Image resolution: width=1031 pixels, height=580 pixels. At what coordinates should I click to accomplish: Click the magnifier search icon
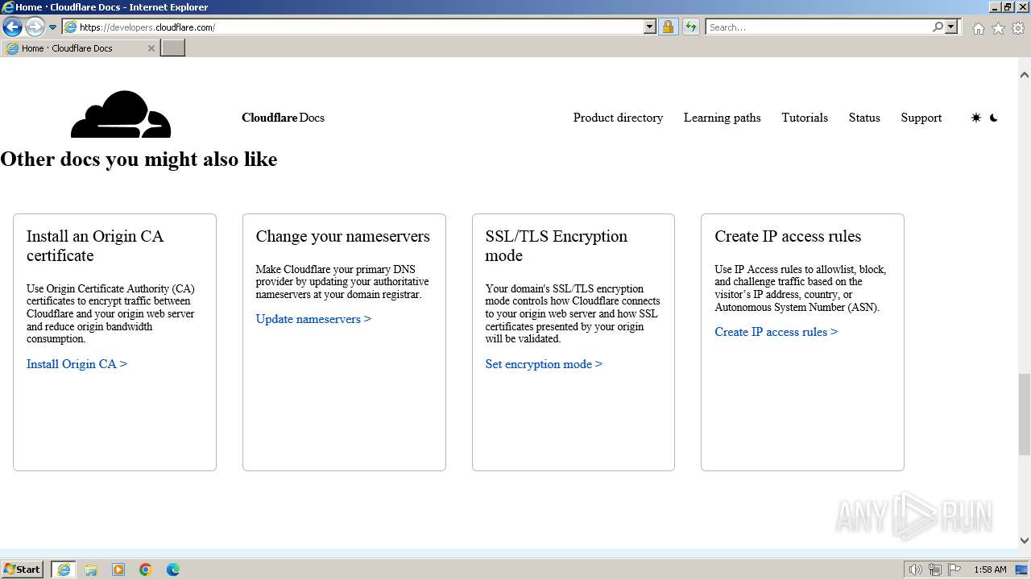click(x=938, y=27)
